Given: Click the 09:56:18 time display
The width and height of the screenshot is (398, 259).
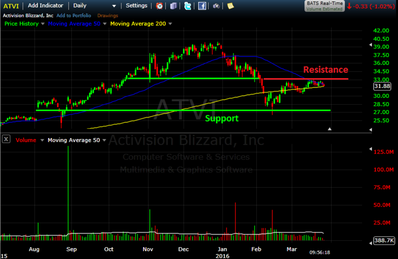Looking at the screenshot, I should coord(320,252).
